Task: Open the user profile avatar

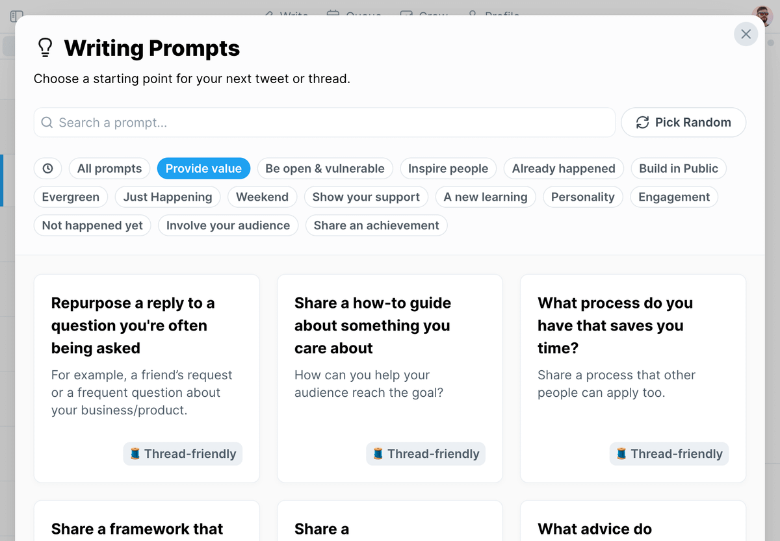Action: click(762, 14)
